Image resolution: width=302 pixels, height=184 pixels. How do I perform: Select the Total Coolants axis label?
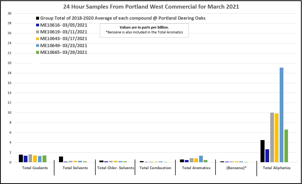click(35, 168)
